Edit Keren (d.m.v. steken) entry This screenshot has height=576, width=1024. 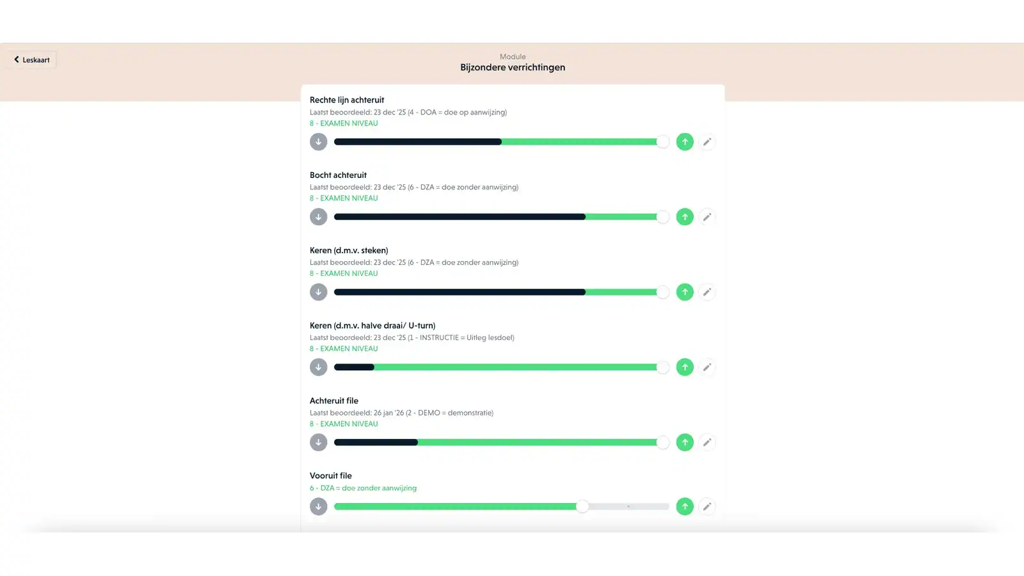(707, 292)
